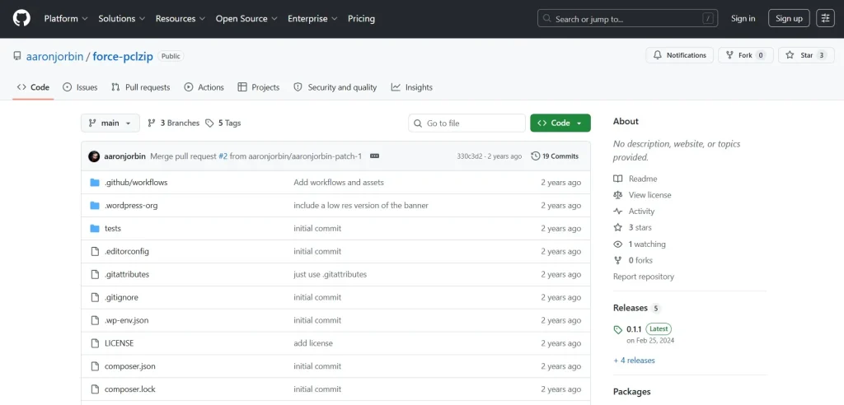Go to the Pricing page
Viewport: 844px width, 405px height.
[361, 19]
